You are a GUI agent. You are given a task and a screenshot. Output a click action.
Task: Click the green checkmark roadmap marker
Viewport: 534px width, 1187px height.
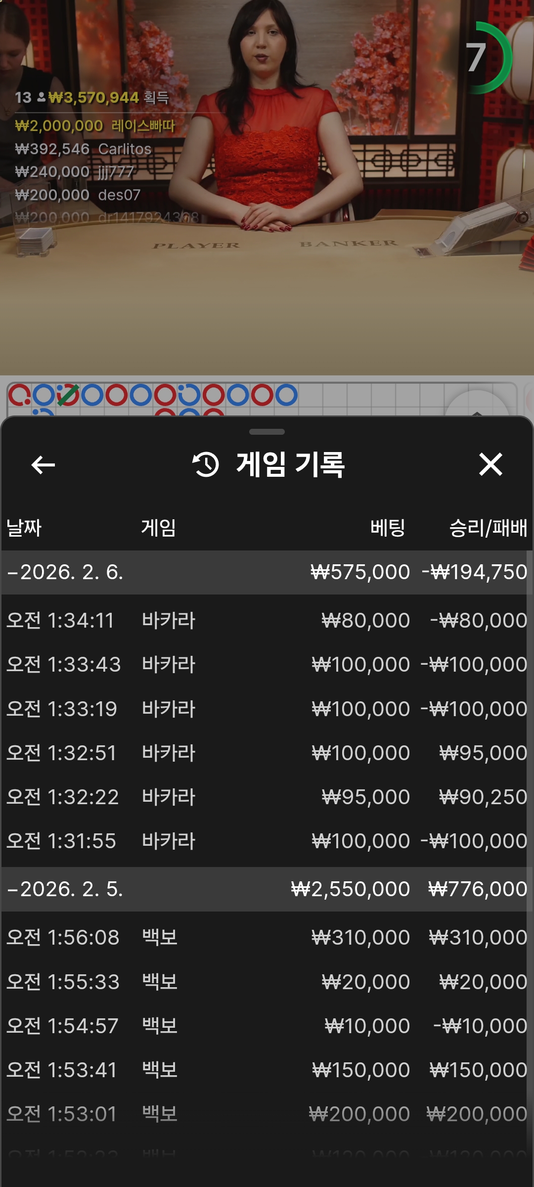tap(68, 395)
